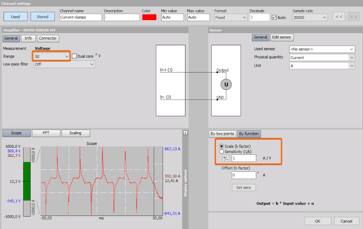Click the 592,30 A value
363x229 pixels.
tap(173, 176)
